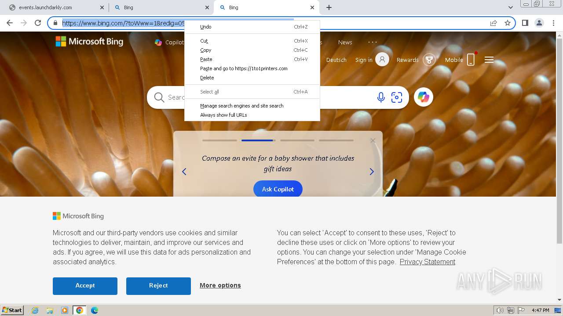Screen dimensions: 563x316
Task: Open the Bing hamburger menu
Action: point(489,60)
